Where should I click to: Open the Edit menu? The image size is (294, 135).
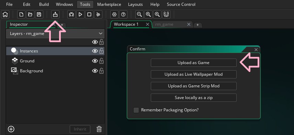pos(26,4)
